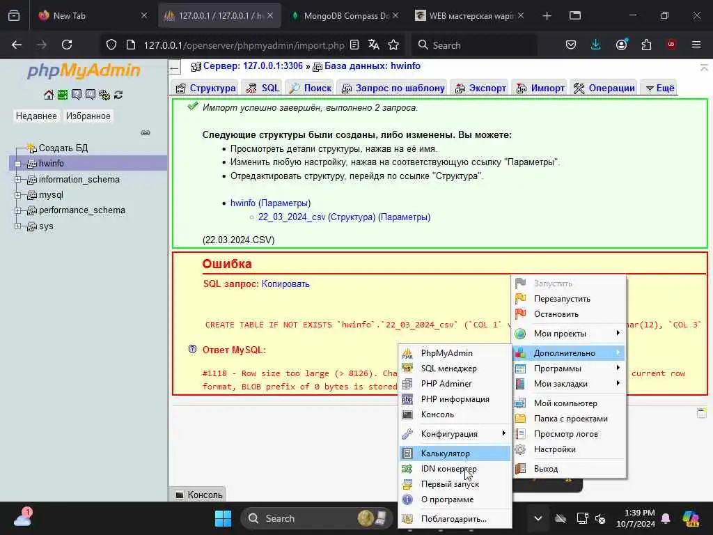Open the Firefox extensions puzzle icon
The width and height of the screenshot is (713, 535).
point(646,45)
